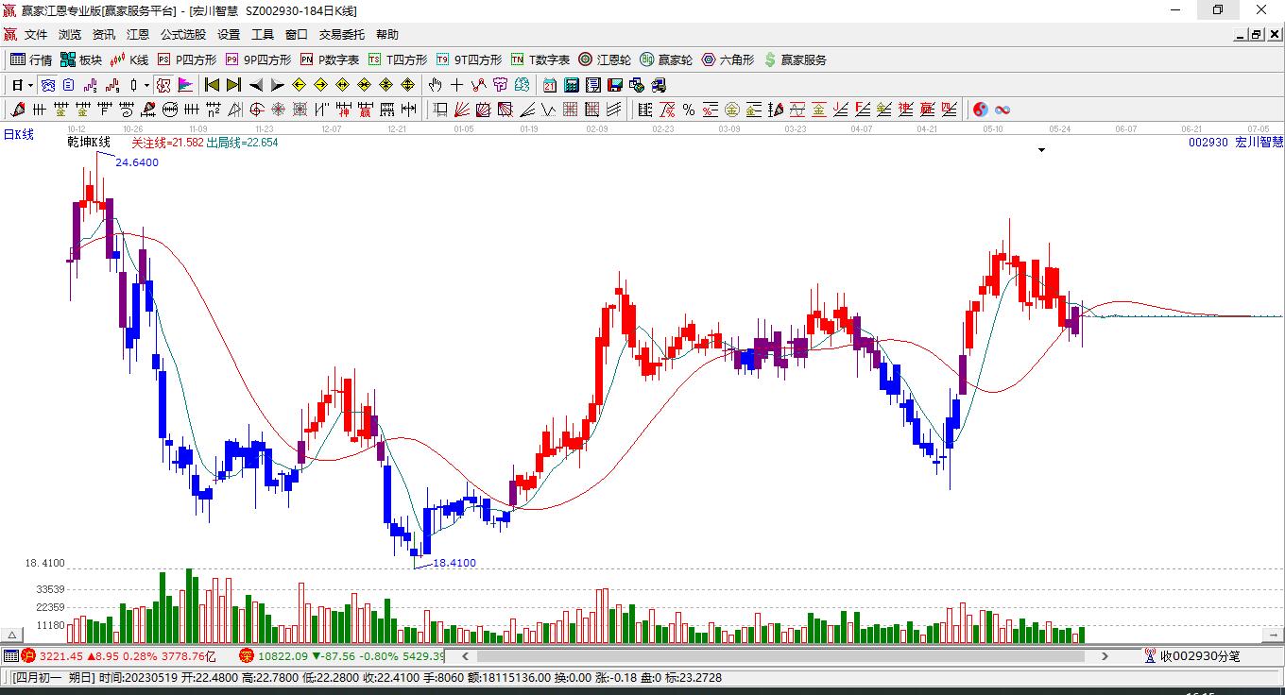Open the 交易委托 menu
The image size is (1285, 695).
click(342, 35)
